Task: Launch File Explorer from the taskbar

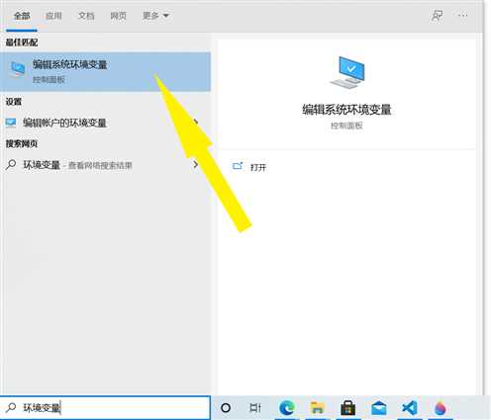Action: pyautogui.click(x=317, y=408)
